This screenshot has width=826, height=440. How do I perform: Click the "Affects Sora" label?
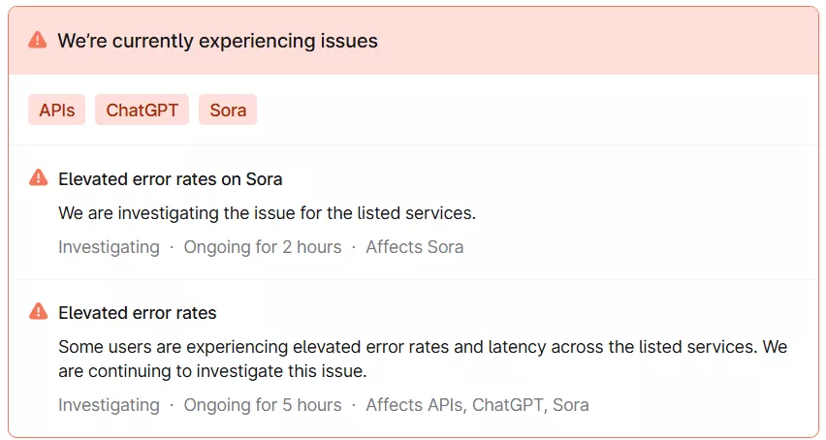[x=414, y=247]
